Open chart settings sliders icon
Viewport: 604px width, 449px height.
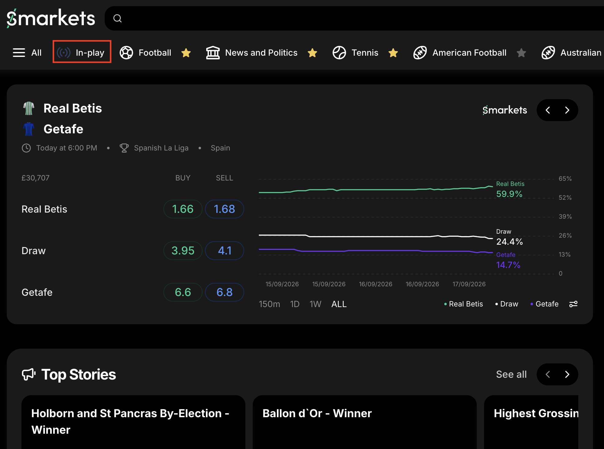click(x=573, y=304)
